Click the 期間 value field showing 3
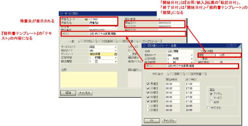This screenshot has width=248, height=126. 216,55
